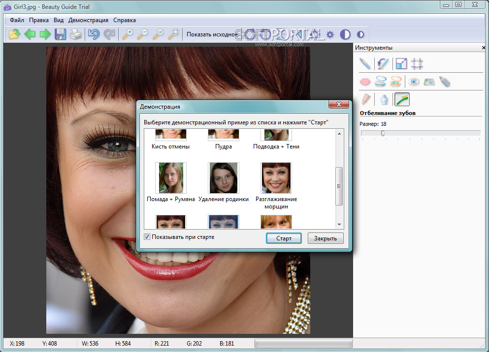This screenshot has width=489, height=352.
Task: Choose the face powder compact tool
Action: point(380,82)
